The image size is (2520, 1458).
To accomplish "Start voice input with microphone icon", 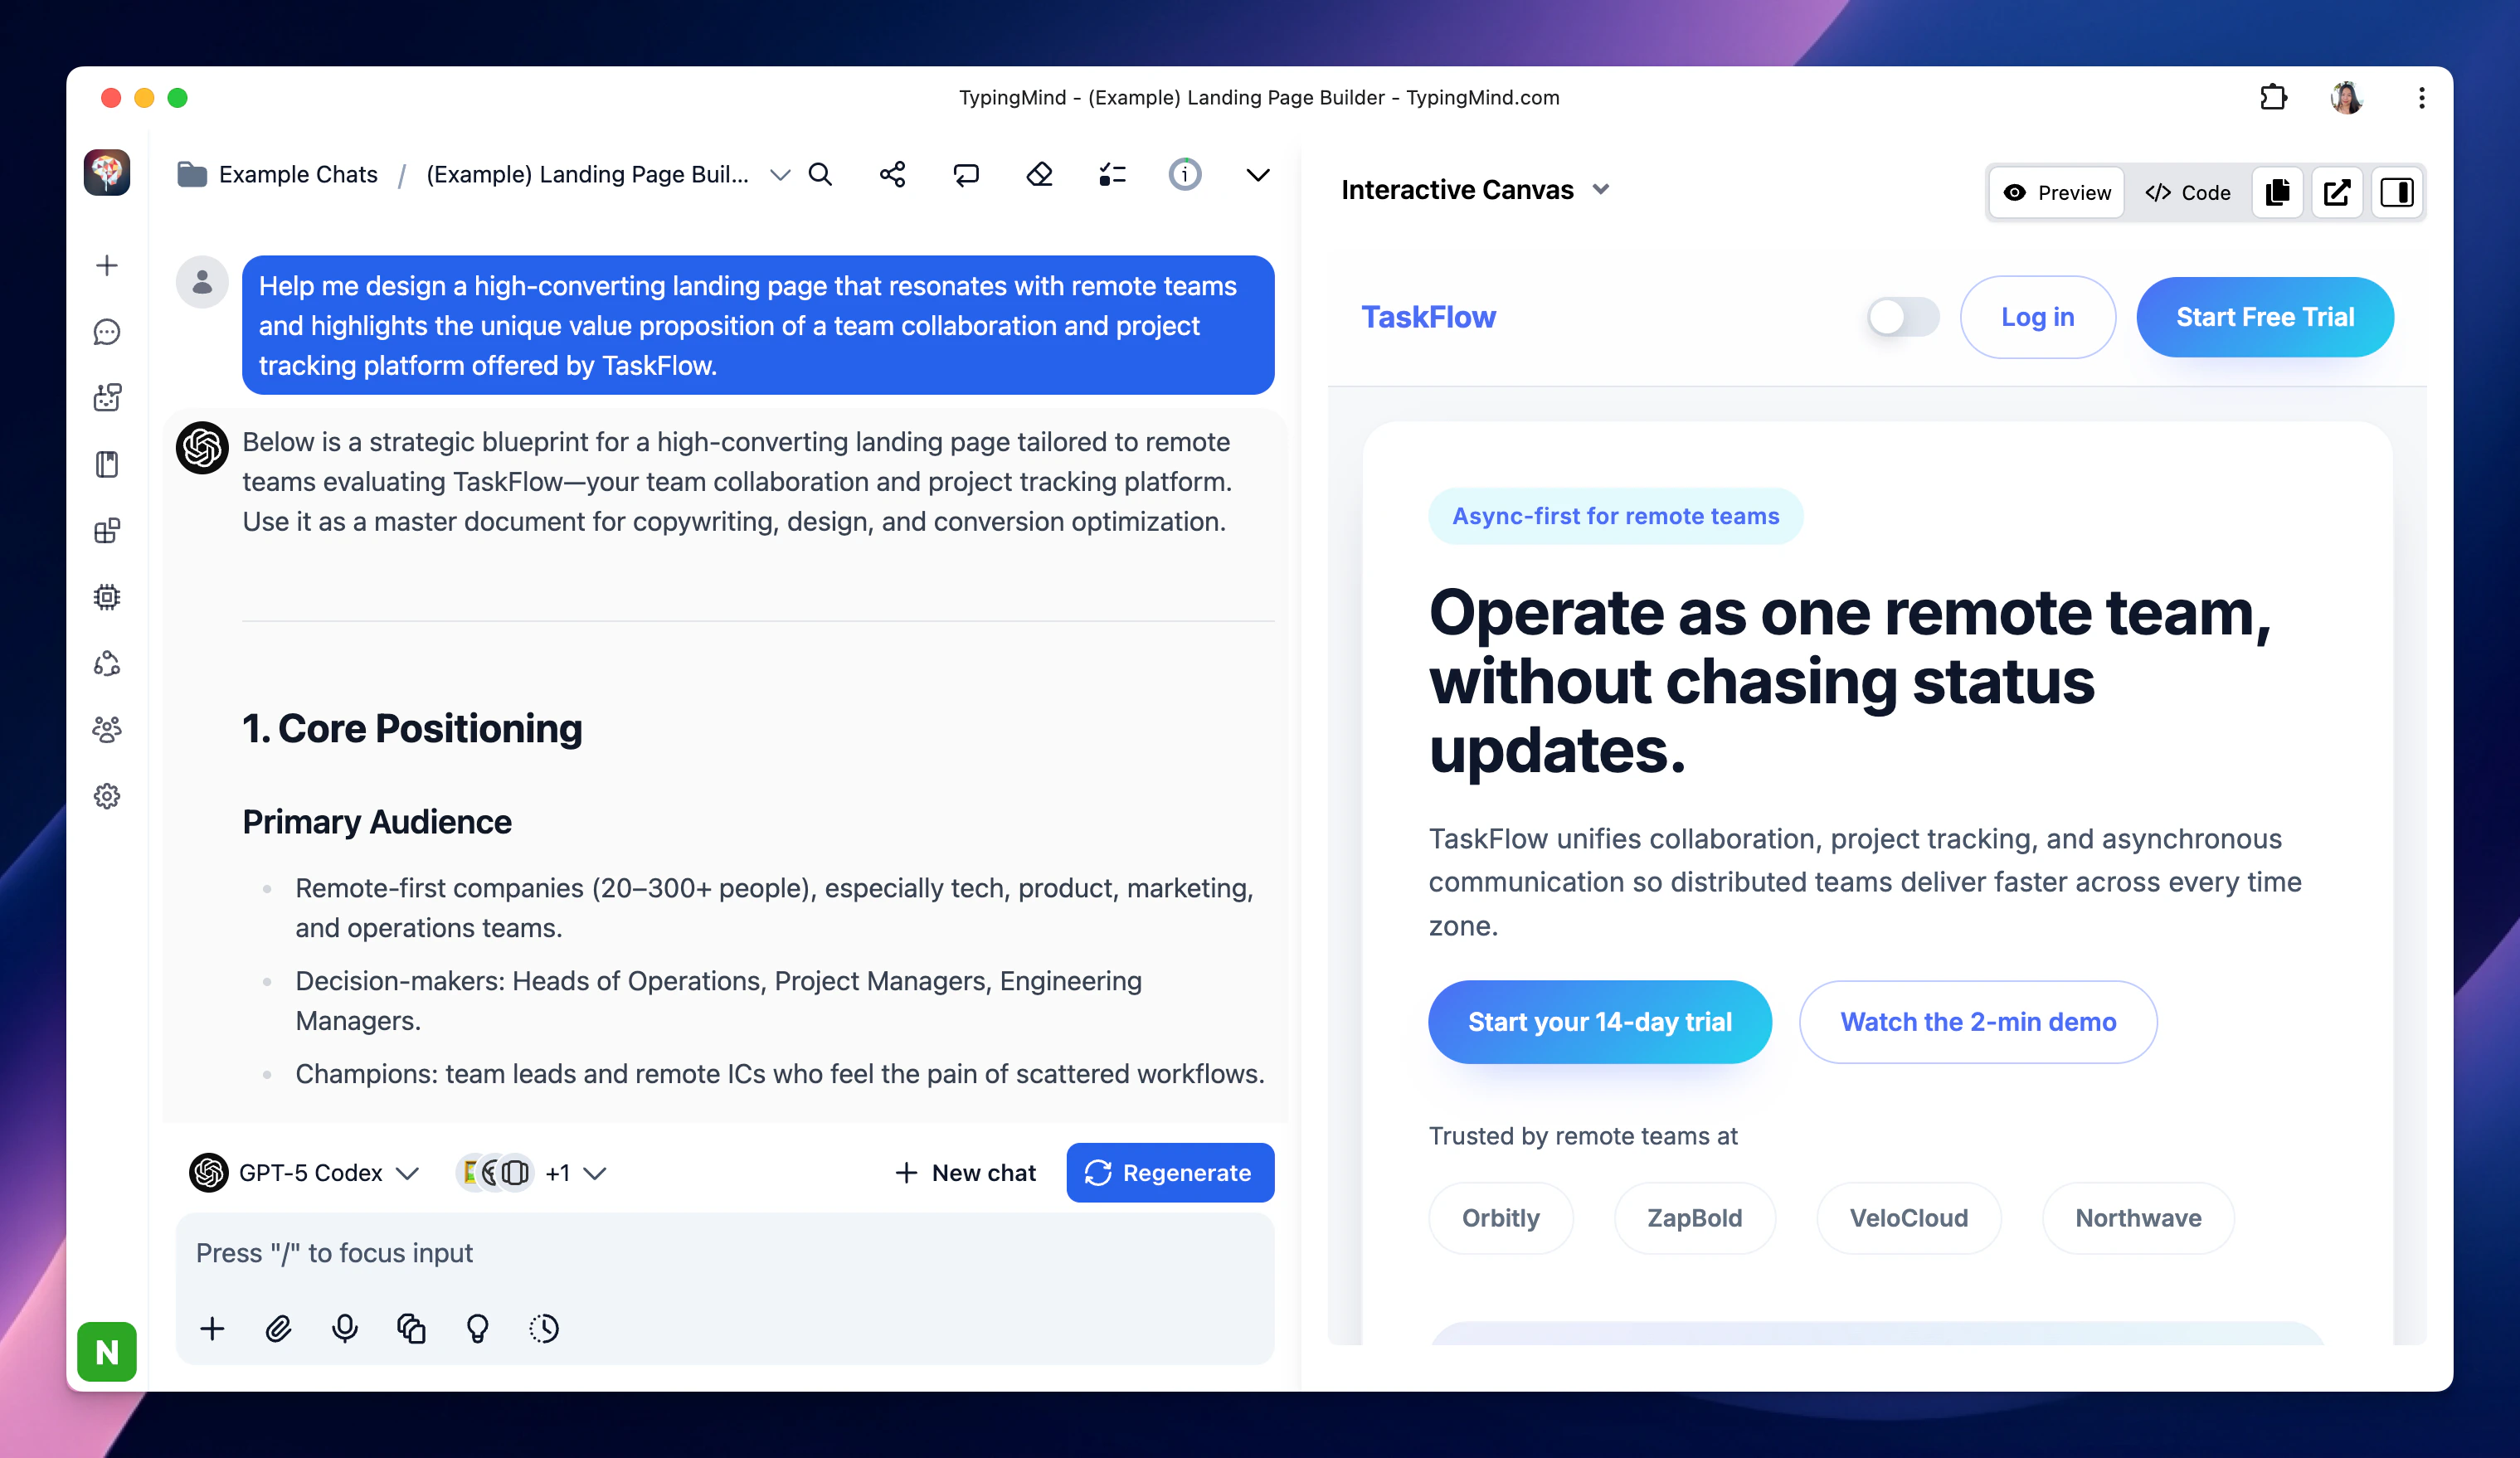I will (x=345, y=1329).
